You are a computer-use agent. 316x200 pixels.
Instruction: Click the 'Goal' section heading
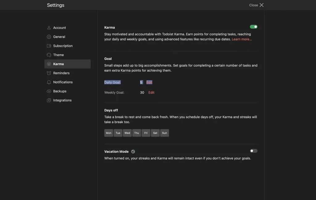point(108,59)
